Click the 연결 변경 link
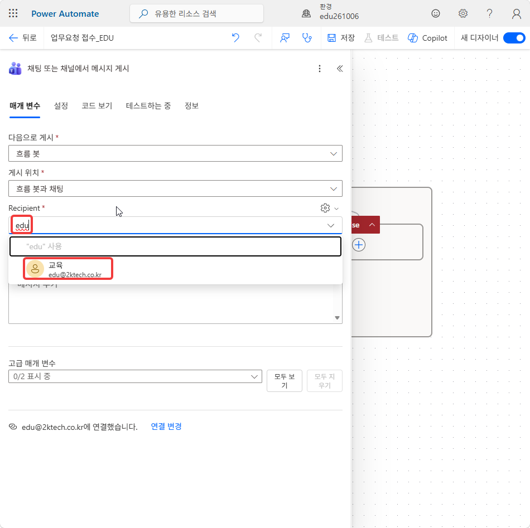 click(x=166, y=427)
